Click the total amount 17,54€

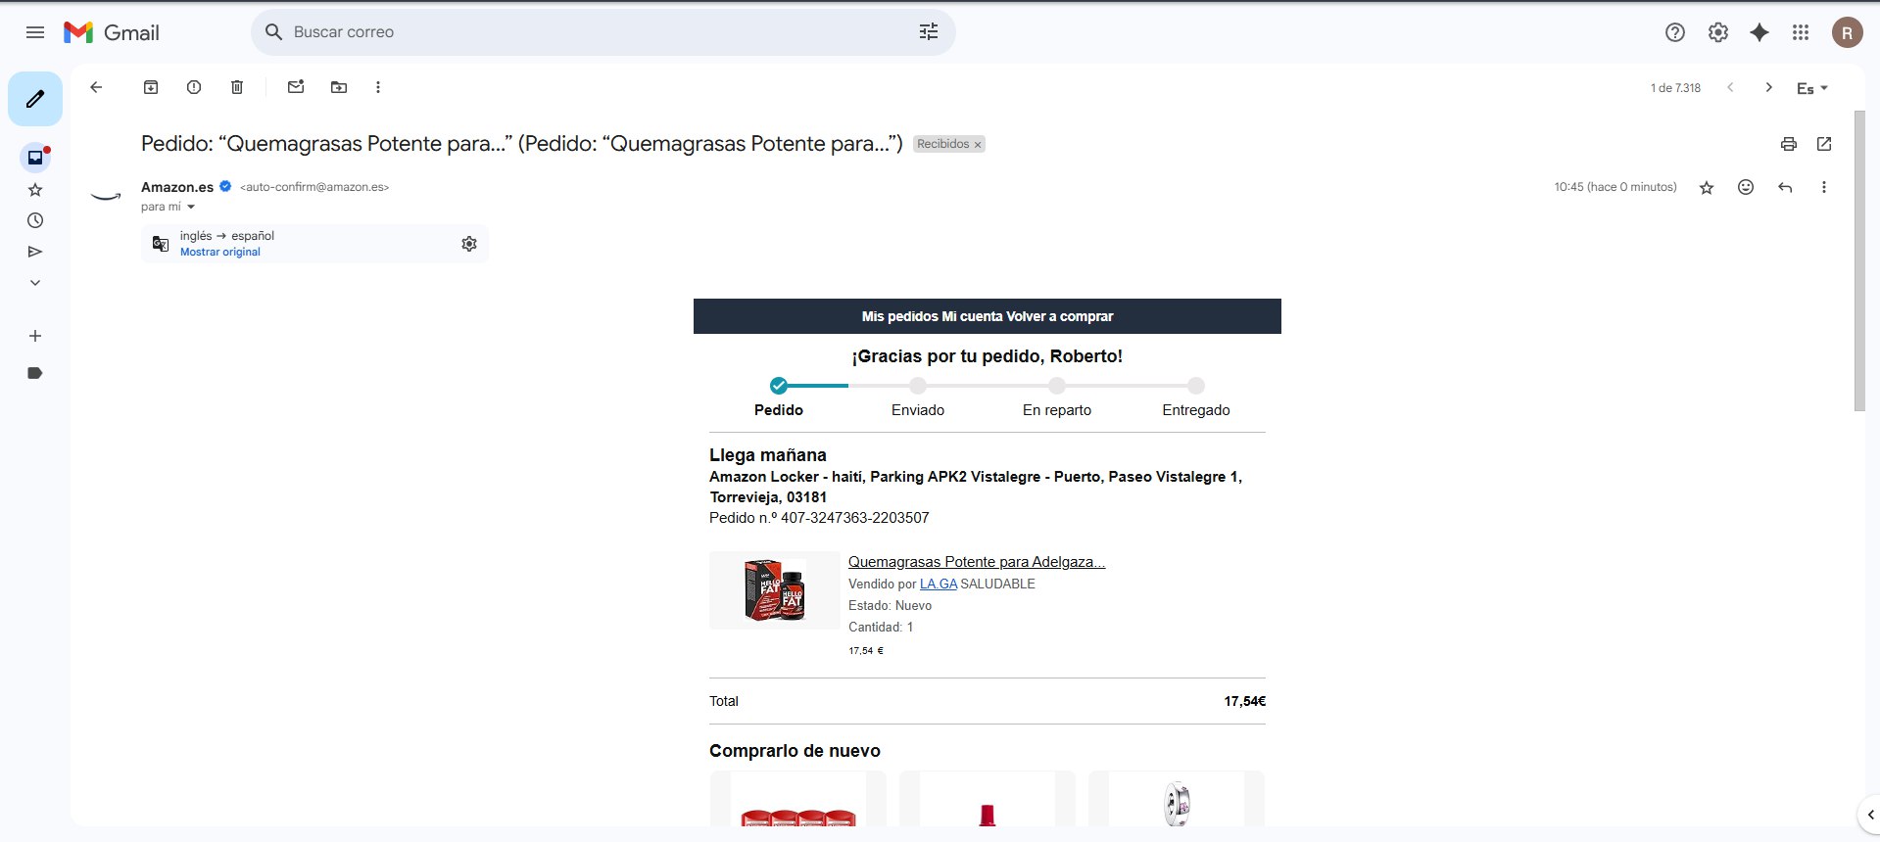tap(1245, 701)
